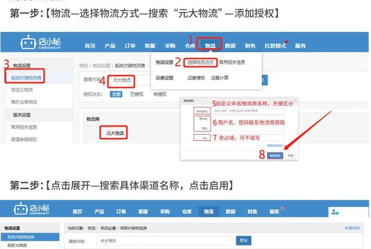Screen dimensions: 371x249
Task: Select 自定义物流 in step one sidebar
Action: [x=22, y=90]
